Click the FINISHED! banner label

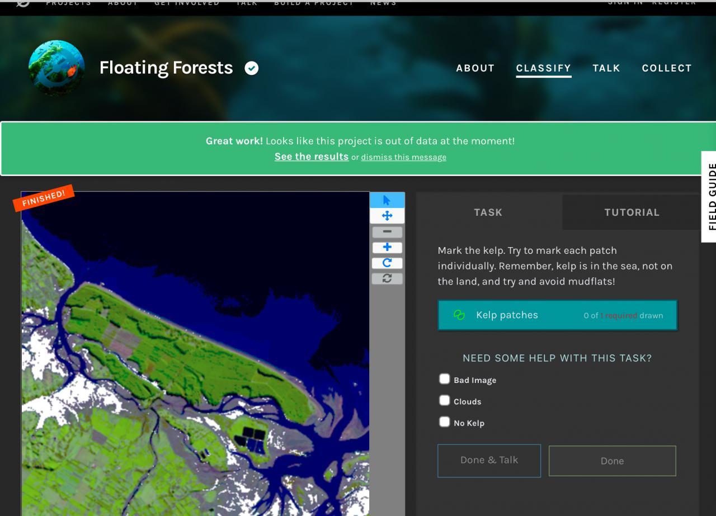(x=44, y=198)
